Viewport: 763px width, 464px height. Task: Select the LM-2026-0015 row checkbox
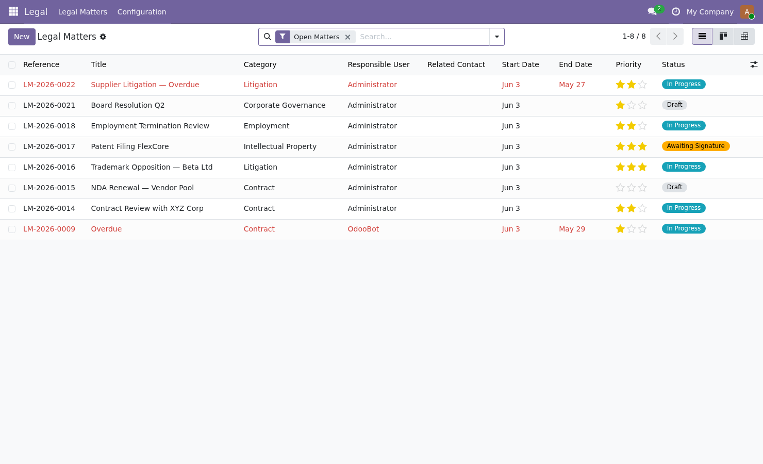click(12, 188)
